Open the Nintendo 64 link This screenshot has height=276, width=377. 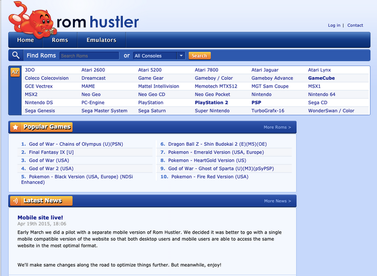pyautogui.click(x=322, y=94)
